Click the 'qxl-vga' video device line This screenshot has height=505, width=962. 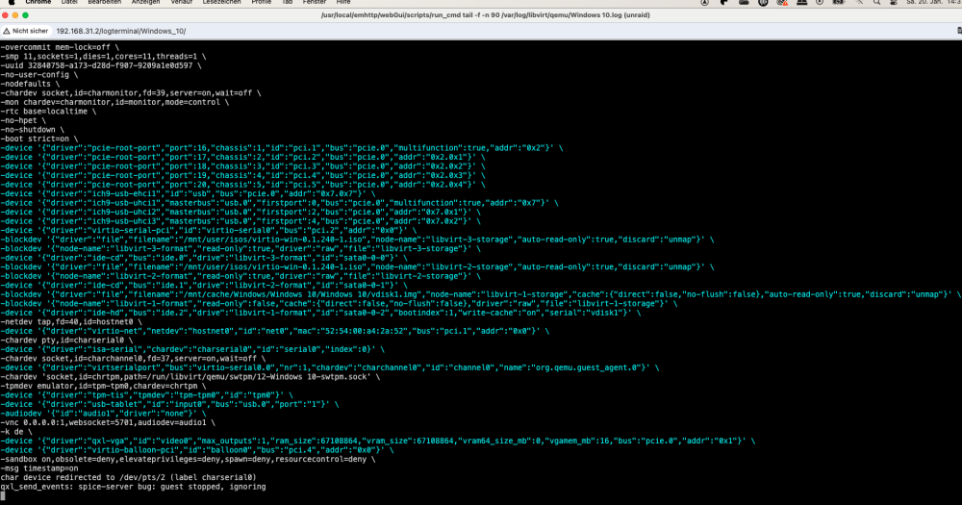(x=378, y=442)
